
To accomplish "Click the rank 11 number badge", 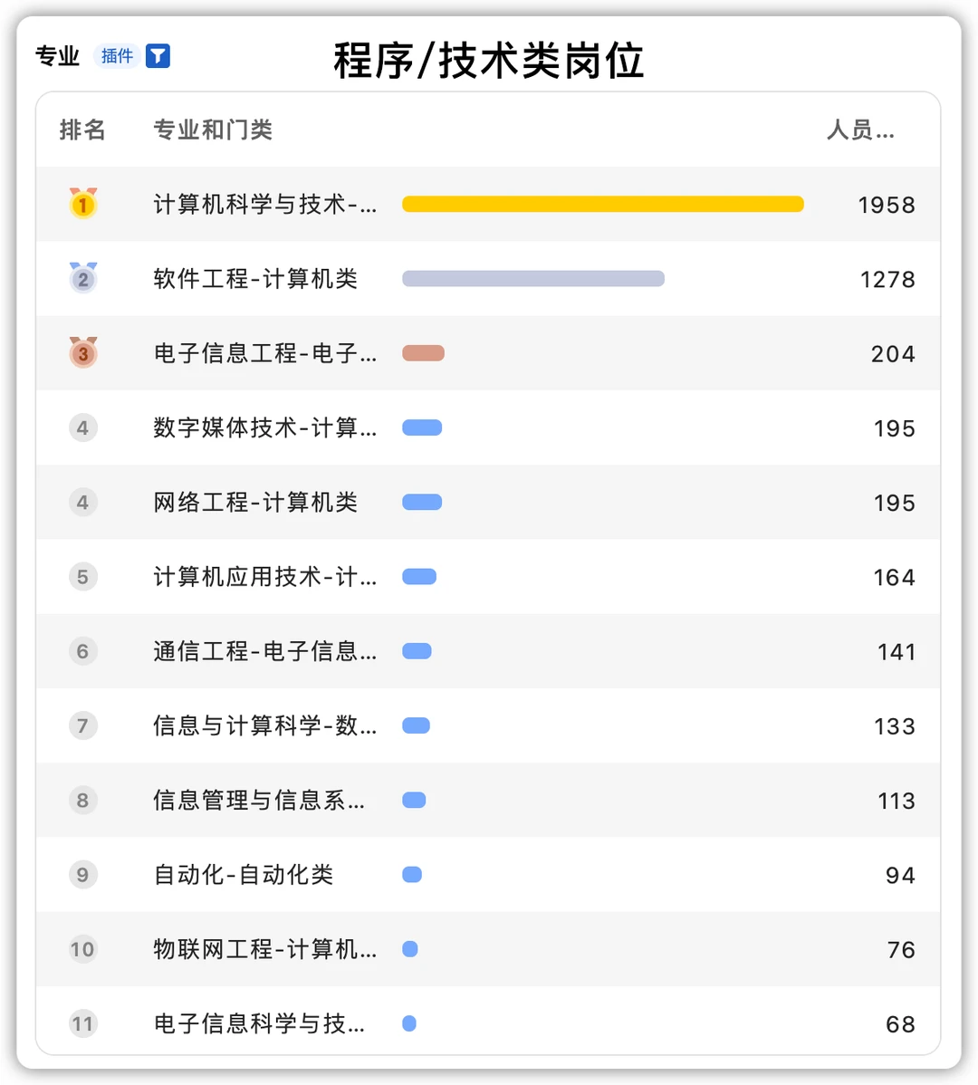I will tap(82, 1023).
